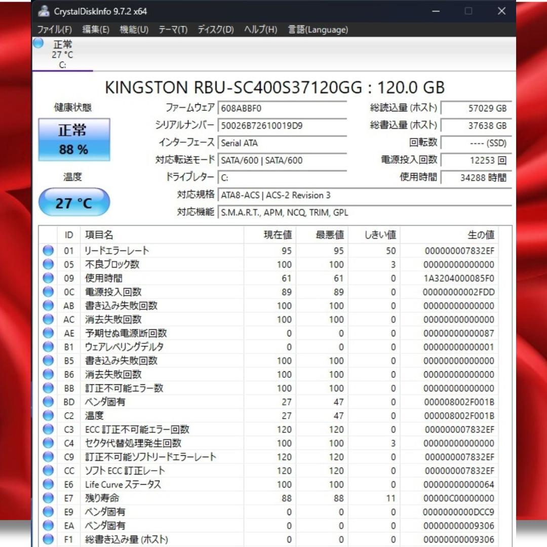This screenshot has width=547, height=547.
Task: Click status orb for CC ソフト ECC 訂正レート
Action: [x=48, y=471]
